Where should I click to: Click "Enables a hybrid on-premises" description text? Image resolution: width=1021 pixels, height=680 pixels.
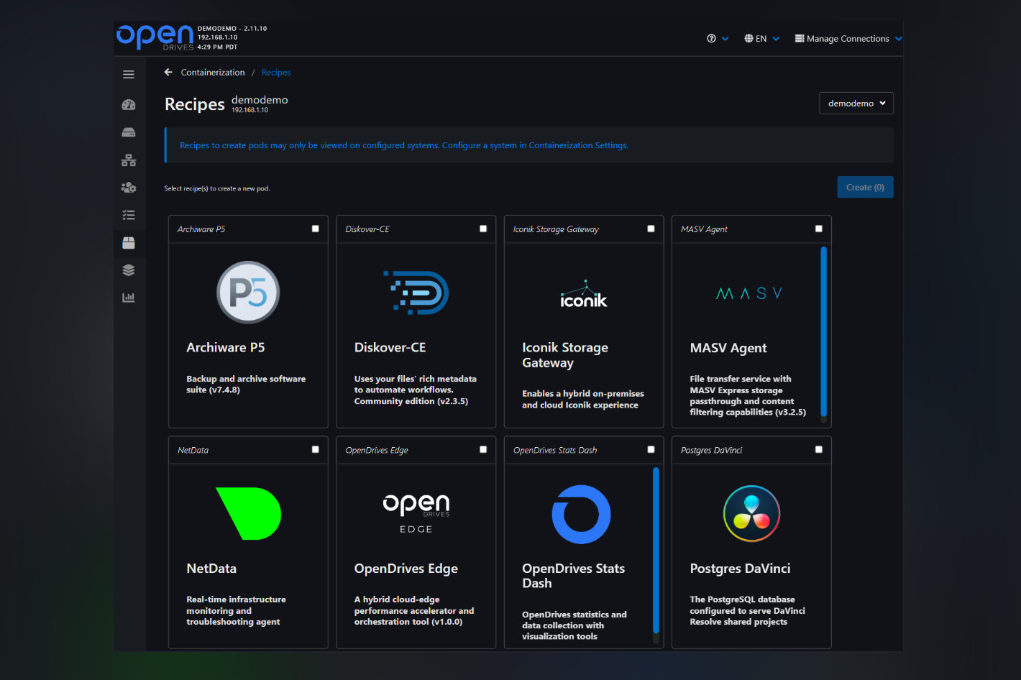(583, 399)
